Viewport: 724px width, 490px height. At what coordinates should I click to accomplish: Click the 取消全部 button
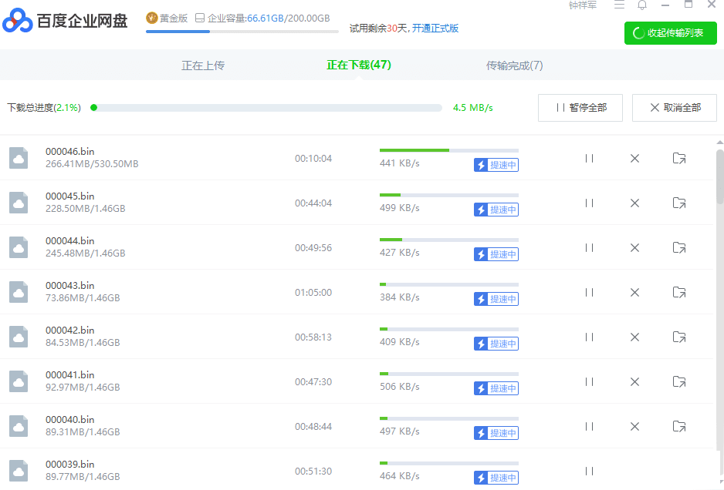675,108
